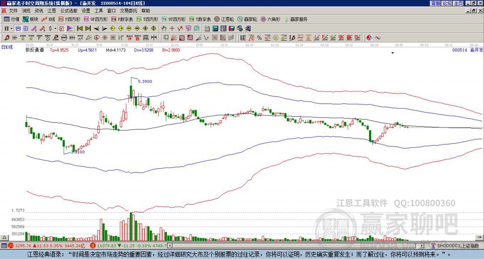Image resolution: width=484 pixels, height=259 pixels.
Task: Click the horizontal scrollbar right arrow
Action: [x=422, y=246]
